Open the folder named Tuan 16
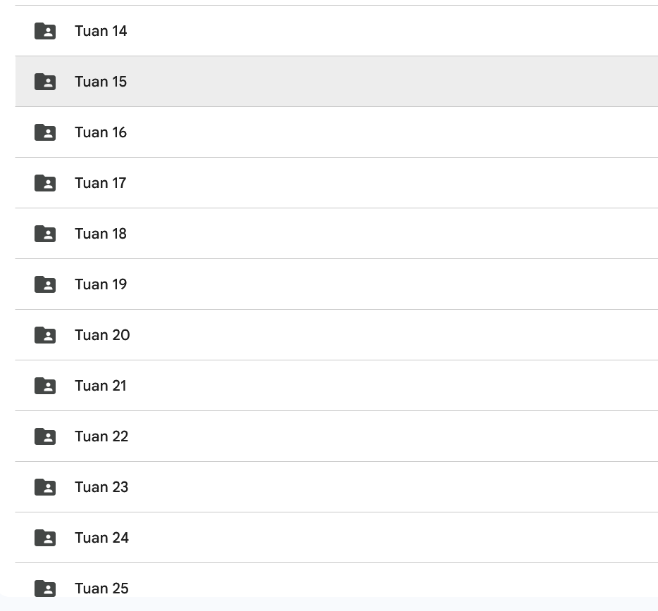The width and height of the screenshot is (658, 611). 101,132
